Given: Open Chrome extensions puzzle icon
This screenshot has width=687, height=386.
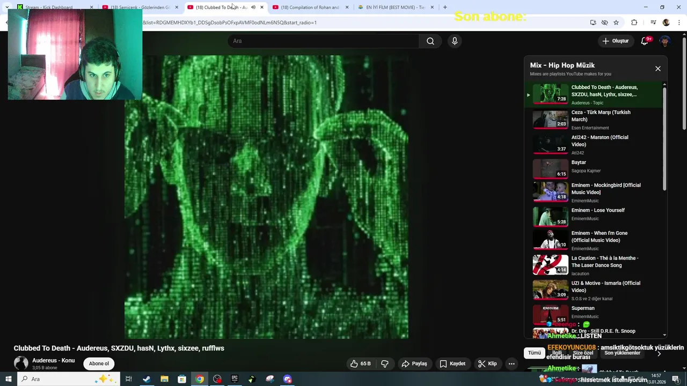Looking at the screenshot, I should tap(634, 23).
